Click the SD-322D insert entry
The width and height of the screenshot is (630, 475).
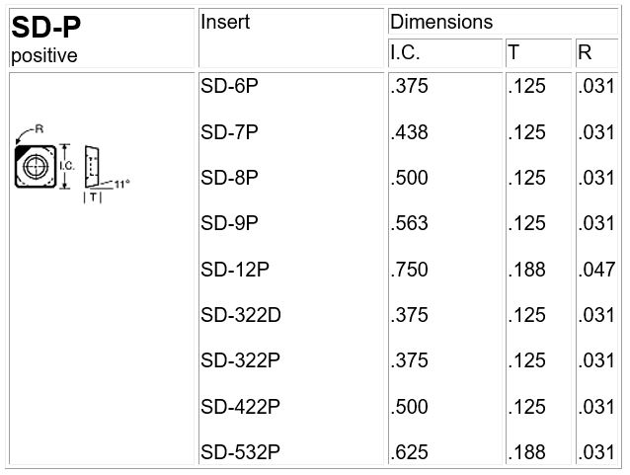[241, 315]
